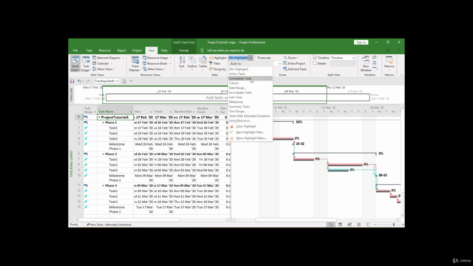Open the Task Usage view
The width and height of the screenshot is (473, 266).
click(86, 64)
